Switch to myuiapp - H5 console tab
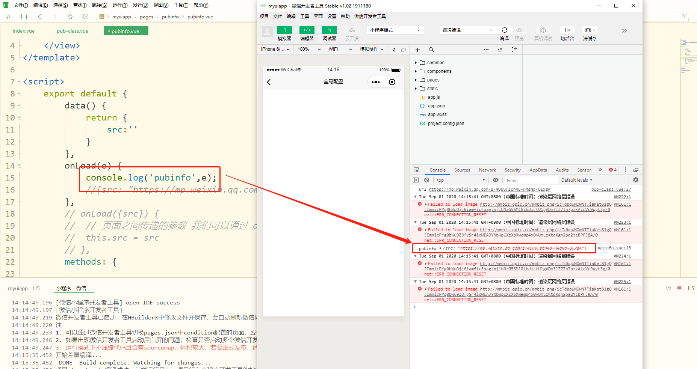Viewport: 697px width, 369px height. coord(24,288)
